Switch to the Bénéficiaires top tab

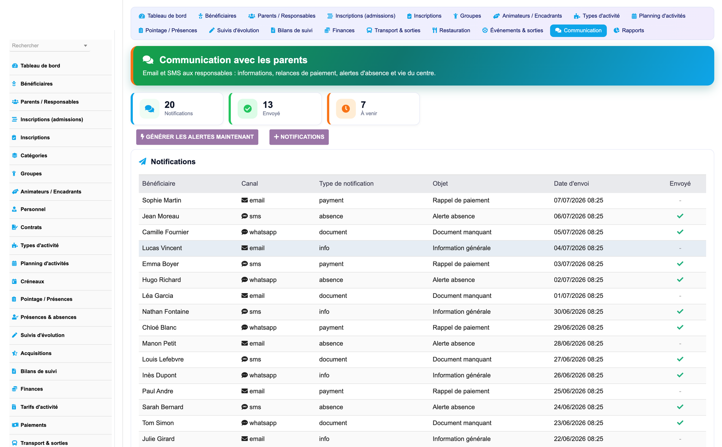click(x=217, y=16)
